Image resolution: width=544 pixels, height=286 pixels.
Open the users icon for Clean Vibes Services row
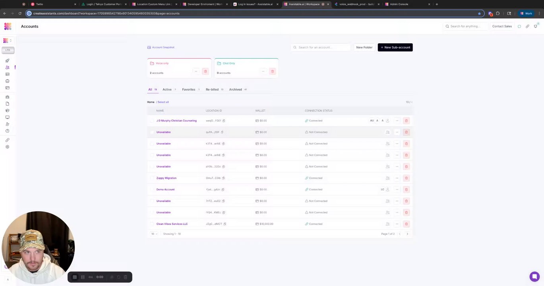pos(387,224)
